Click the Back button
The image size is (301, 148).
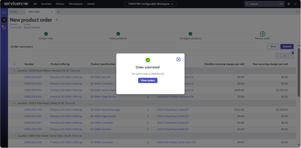273,47
